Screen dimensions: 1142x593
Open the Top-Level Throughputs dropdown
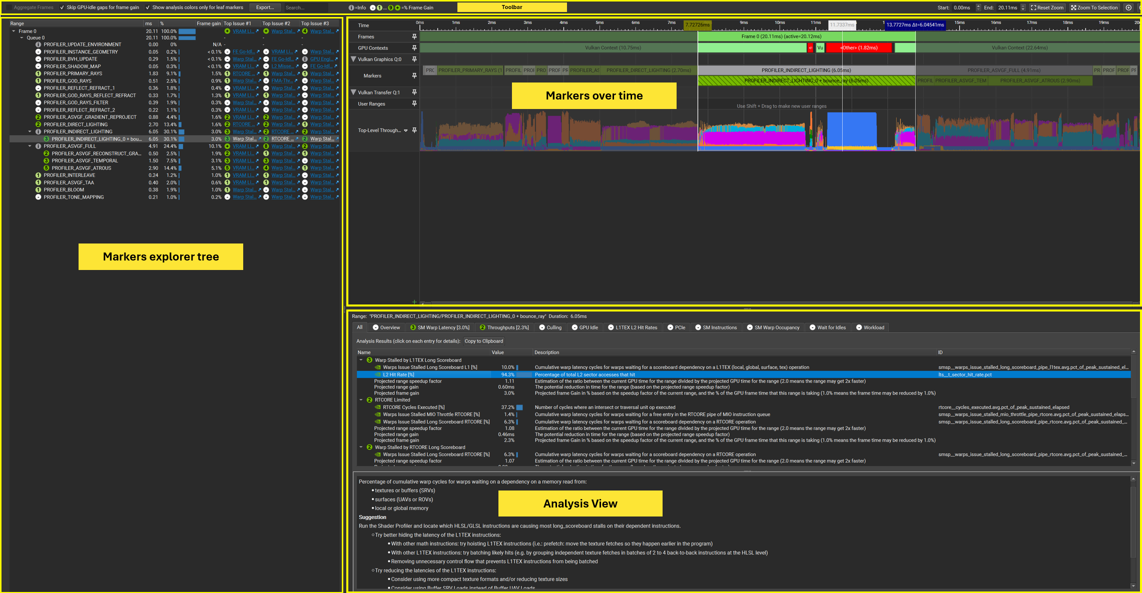point(406,130)
